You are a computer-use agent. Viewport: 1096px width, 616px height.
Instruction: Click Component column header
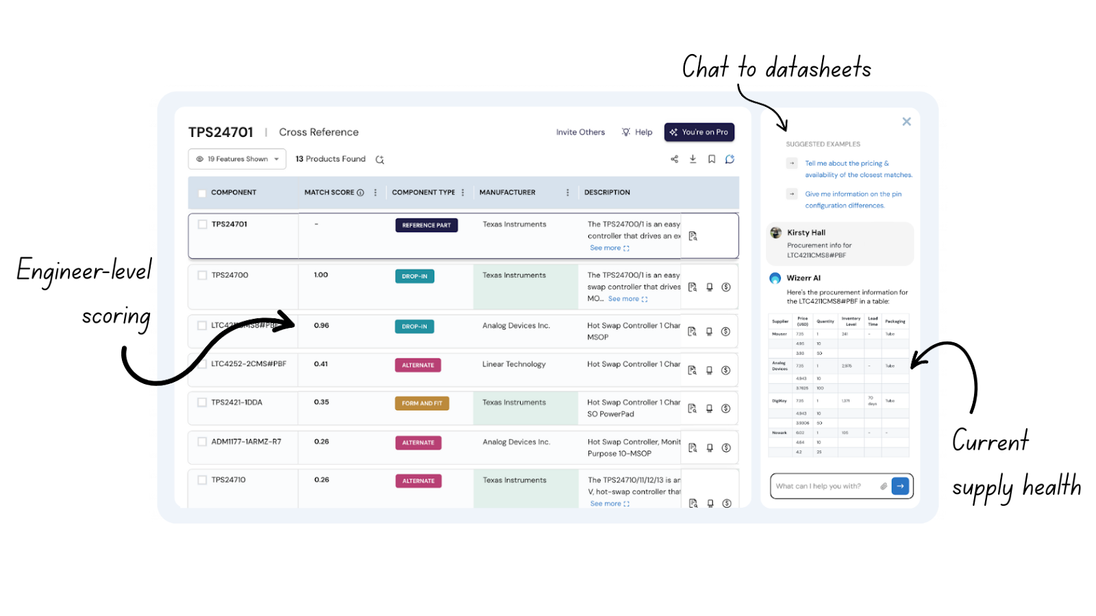click(x=234, y=193)
